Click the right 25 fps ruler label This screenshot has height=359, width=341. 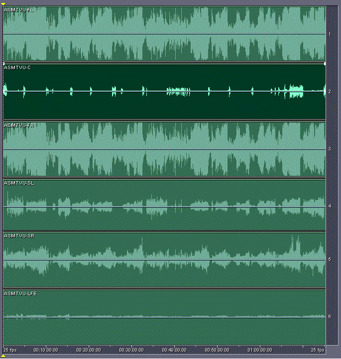(x=318, y=350)
